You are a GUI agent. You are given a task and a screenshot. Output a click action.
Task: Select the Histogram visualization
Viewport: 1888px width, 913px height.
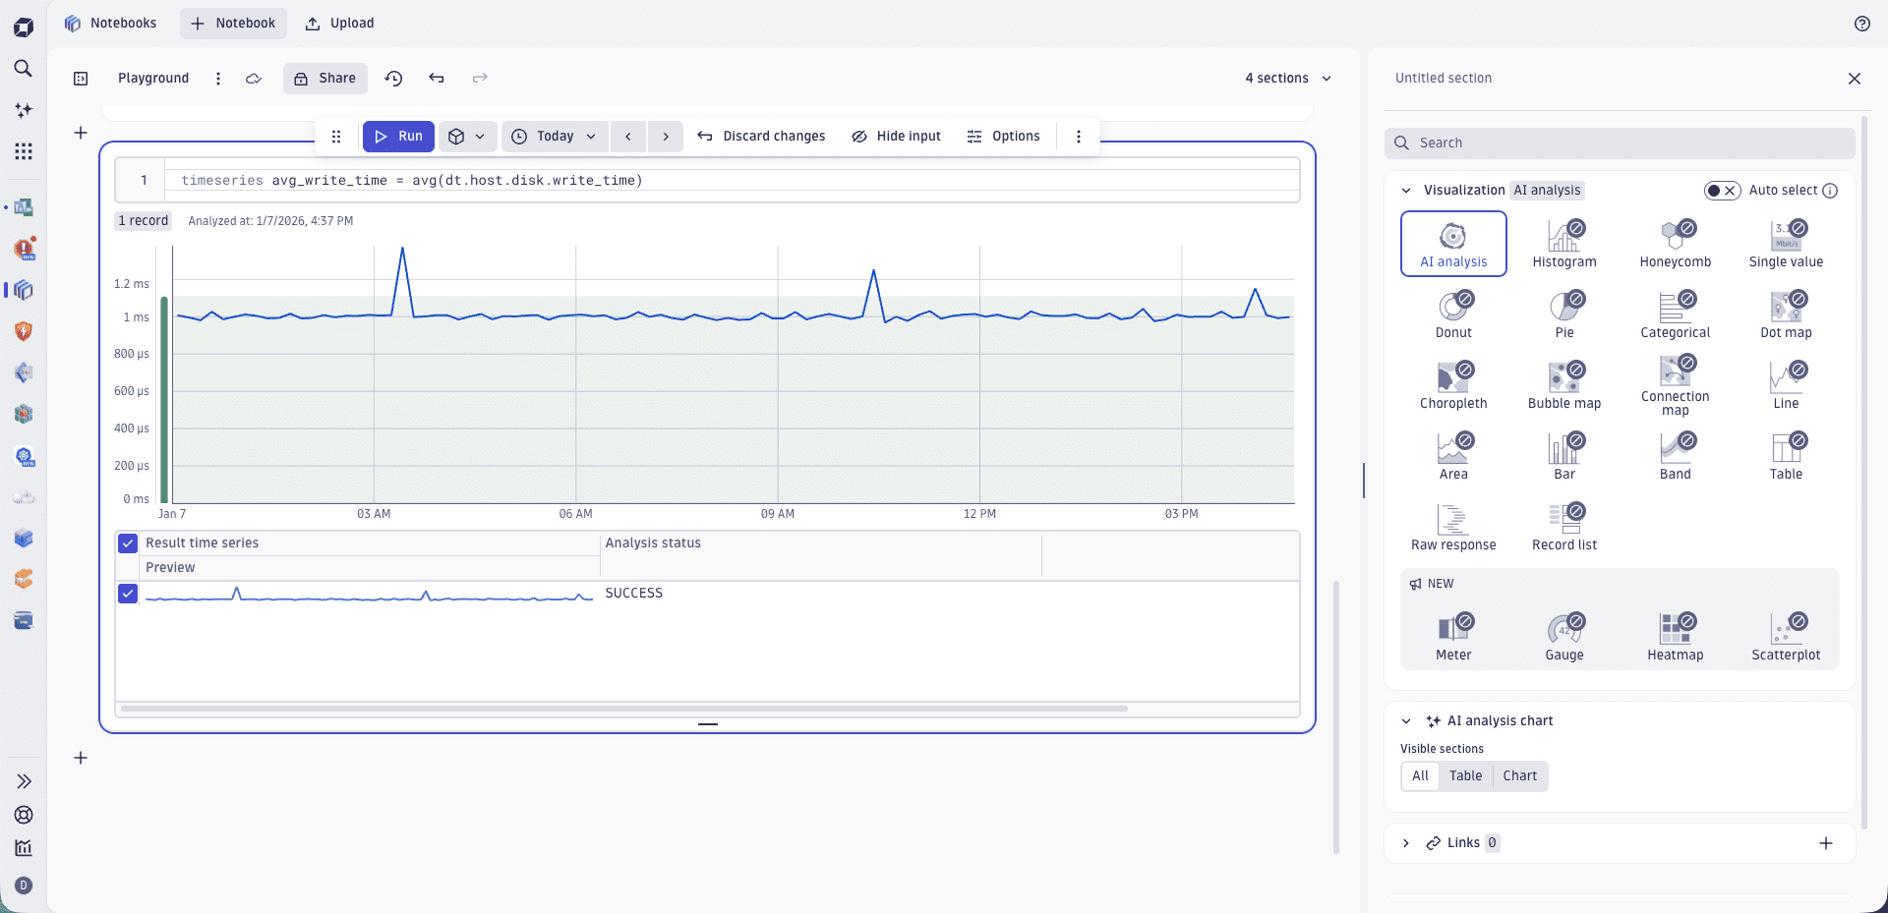(1563, 243)
